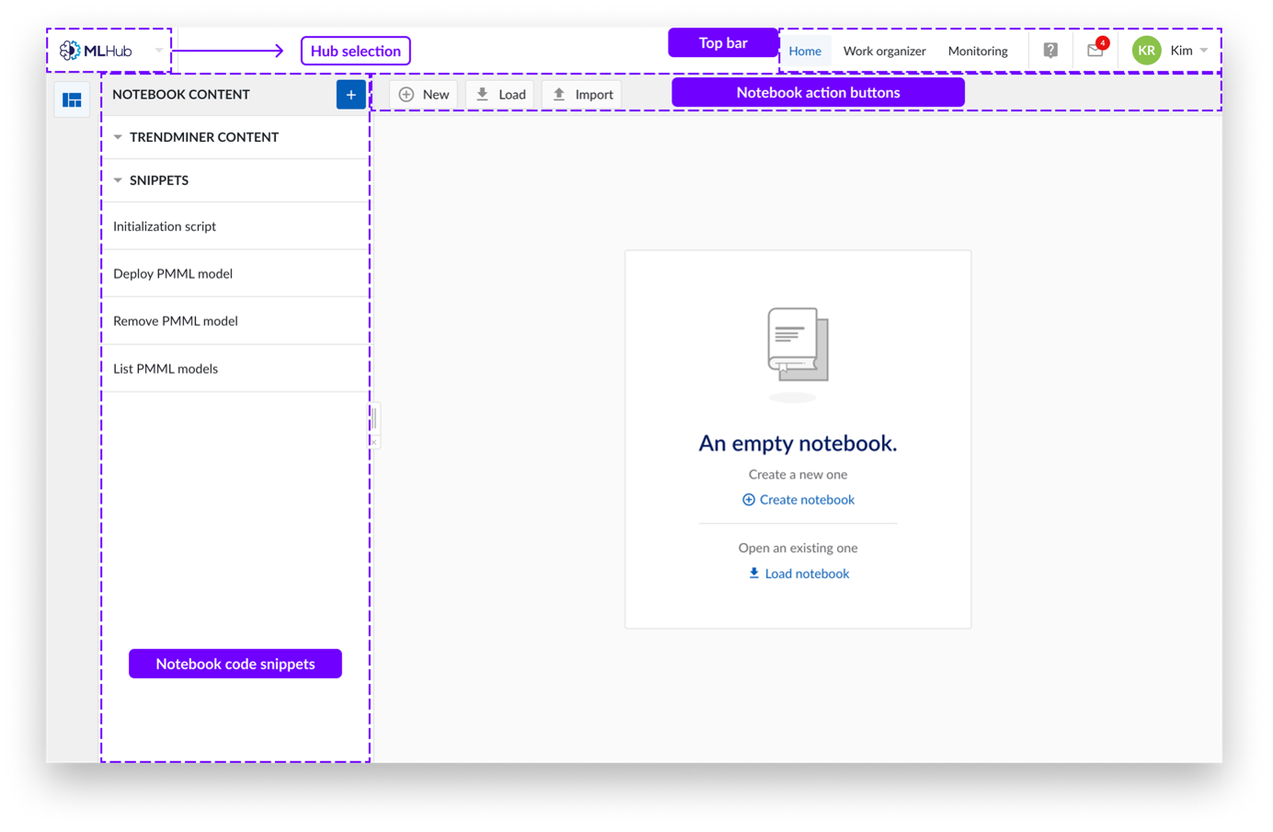Click the New notebook toolbar button
The image size is (1273, 832).
point(424,95)
